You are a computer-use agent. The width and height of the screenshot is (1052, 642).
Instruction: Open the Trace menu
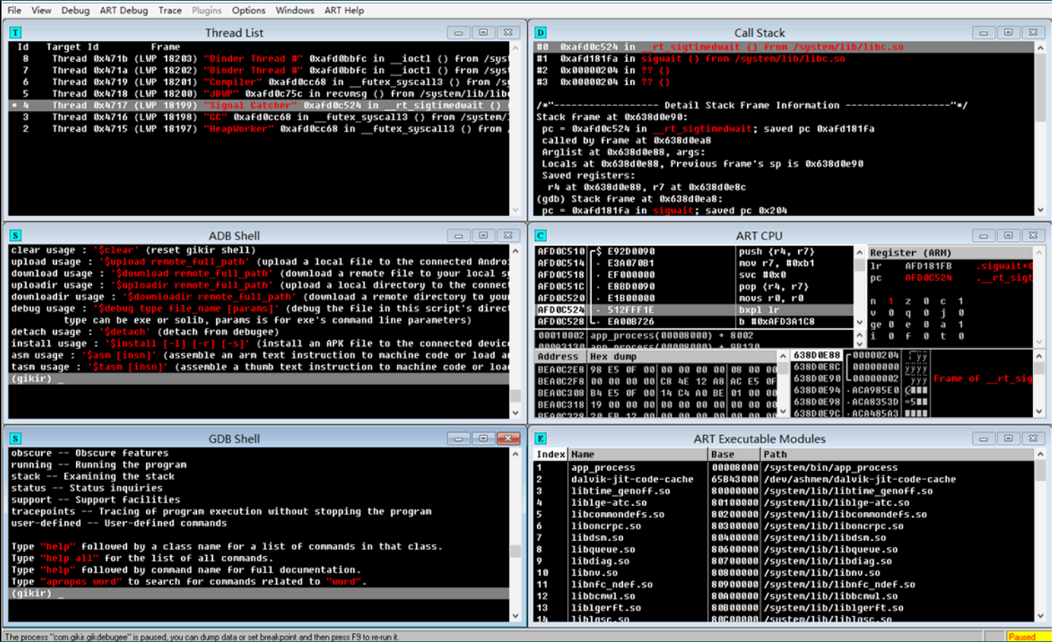(x=170, y=11)
